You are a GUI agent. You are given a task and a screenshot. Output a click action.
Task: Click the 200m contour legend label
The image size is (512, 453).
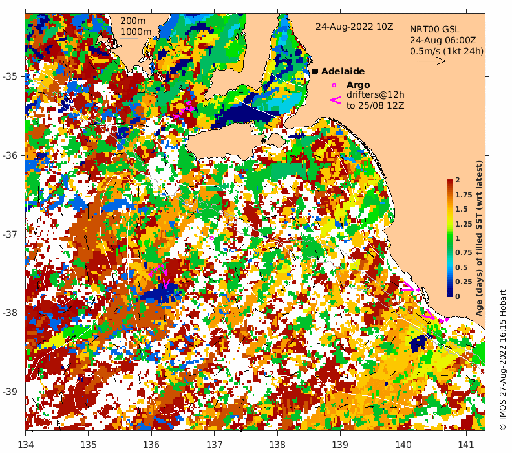coord(133,21)
